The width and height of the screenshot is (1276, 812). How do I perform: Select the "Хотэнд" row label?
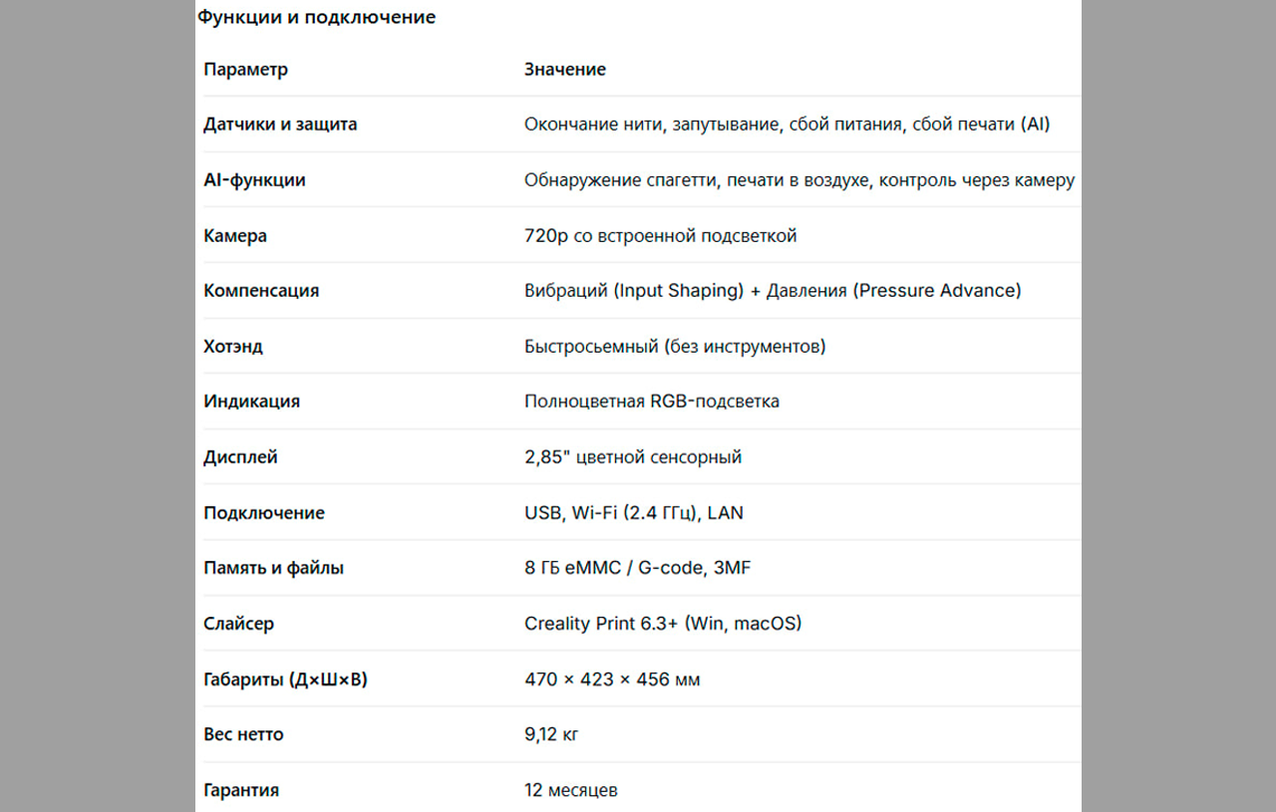(233, 347)
